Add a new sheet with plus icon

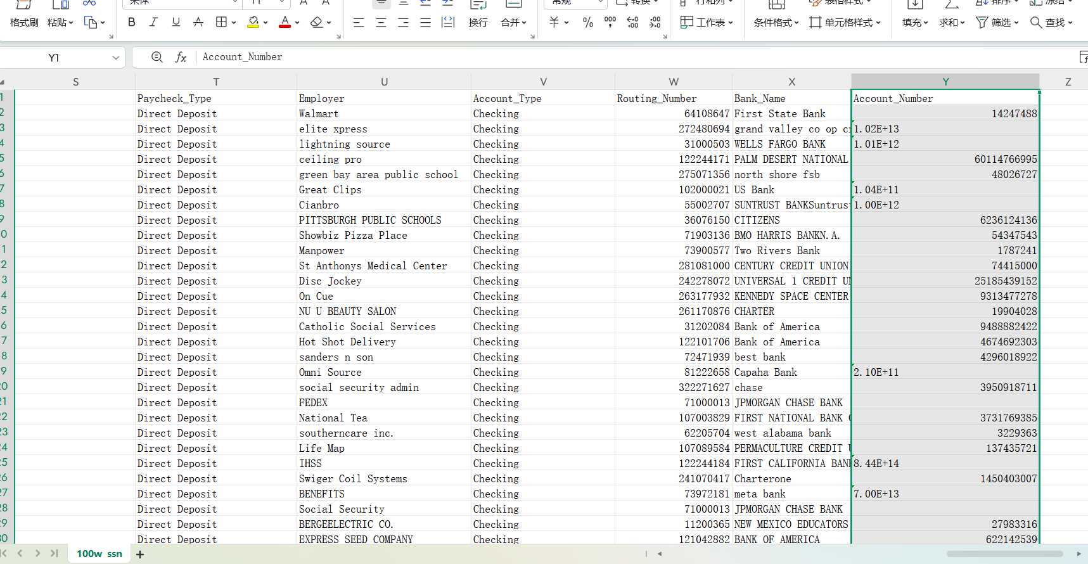pyautogui.click(x=140, y=554)
